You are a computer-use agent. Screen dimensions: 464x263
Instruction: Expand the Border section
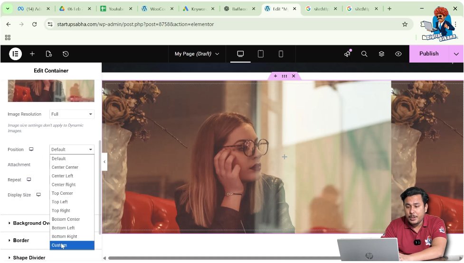click(x=21, y=240)
